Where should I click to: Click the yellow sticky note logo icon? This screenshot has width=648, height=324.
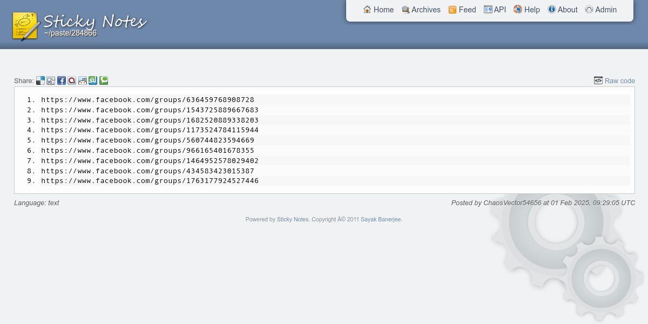26,26
